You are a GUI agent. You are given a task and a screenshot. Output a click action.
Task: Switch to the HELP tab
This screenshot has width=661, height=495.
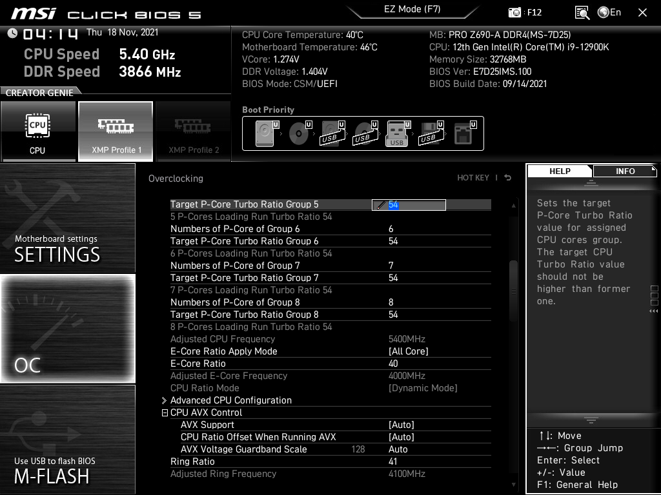560,171
